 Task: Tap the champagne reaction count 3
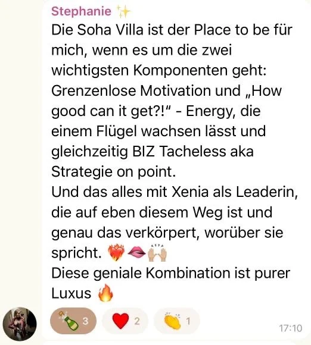tap(86, 321)
